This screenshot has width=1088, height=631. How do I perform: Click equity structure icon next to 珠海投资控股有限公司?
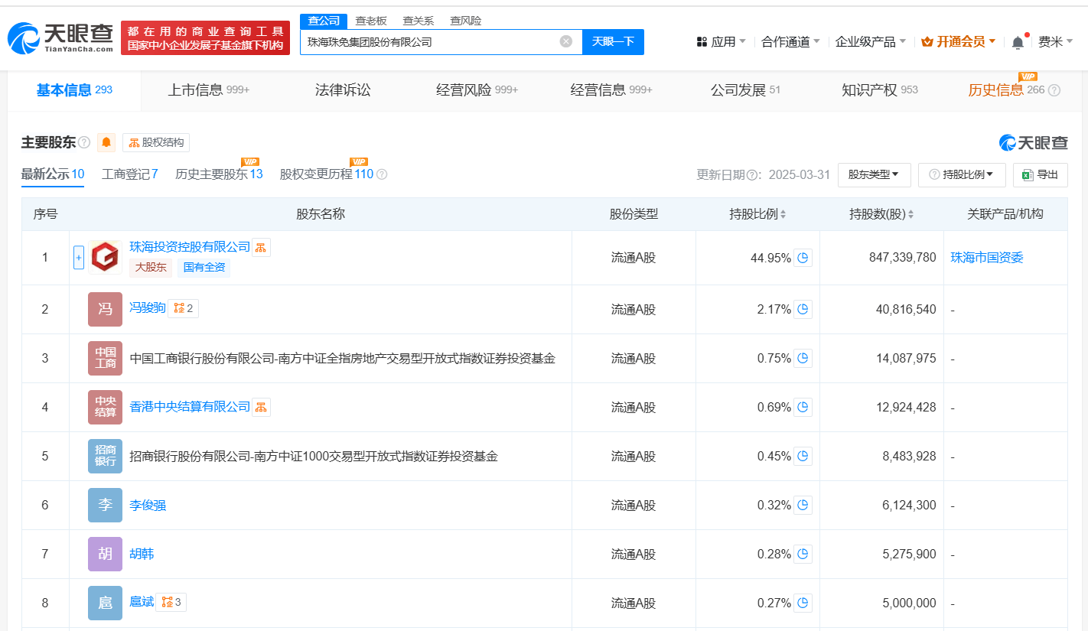click(x=261, y=247)
